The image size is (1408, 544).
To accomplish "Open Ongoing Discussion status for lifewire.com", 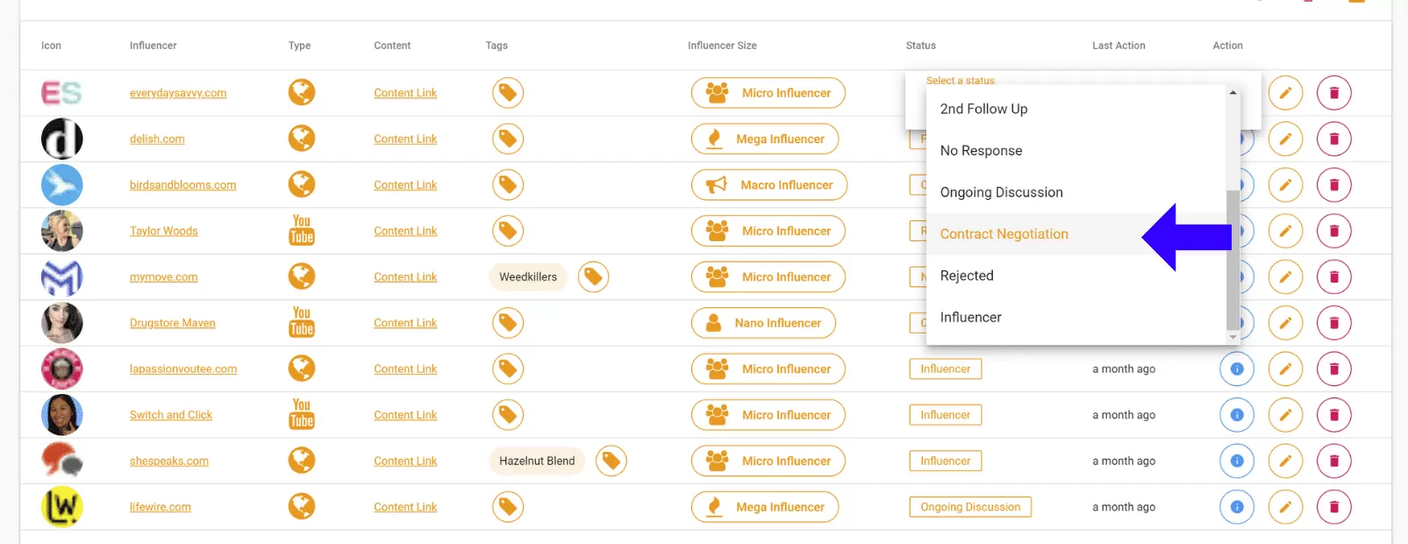I will click(x=970, y=507).
